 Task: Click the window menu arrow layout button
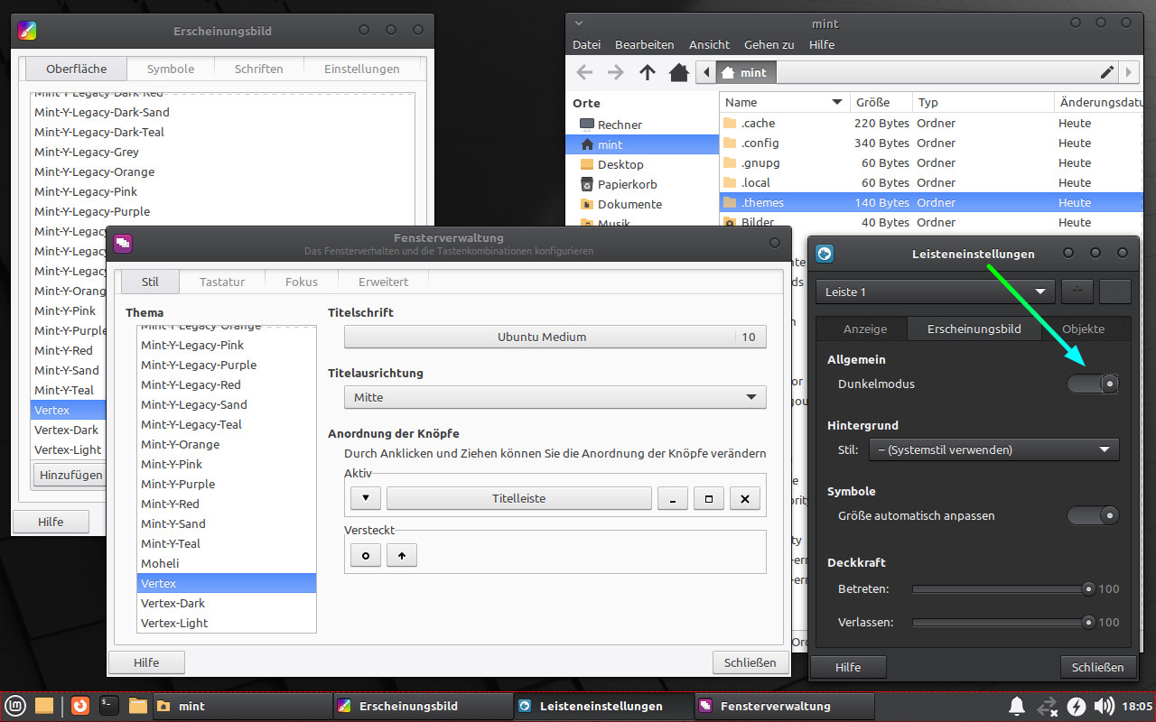[x=366, y=498]
